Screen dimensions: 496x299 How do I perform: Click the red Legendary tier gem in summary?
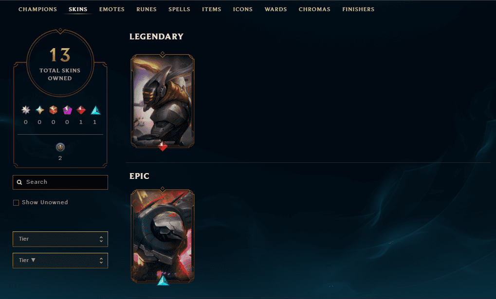coord(81,110)
